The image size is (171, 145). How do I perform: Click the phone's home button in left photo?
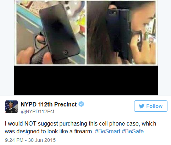65,52
